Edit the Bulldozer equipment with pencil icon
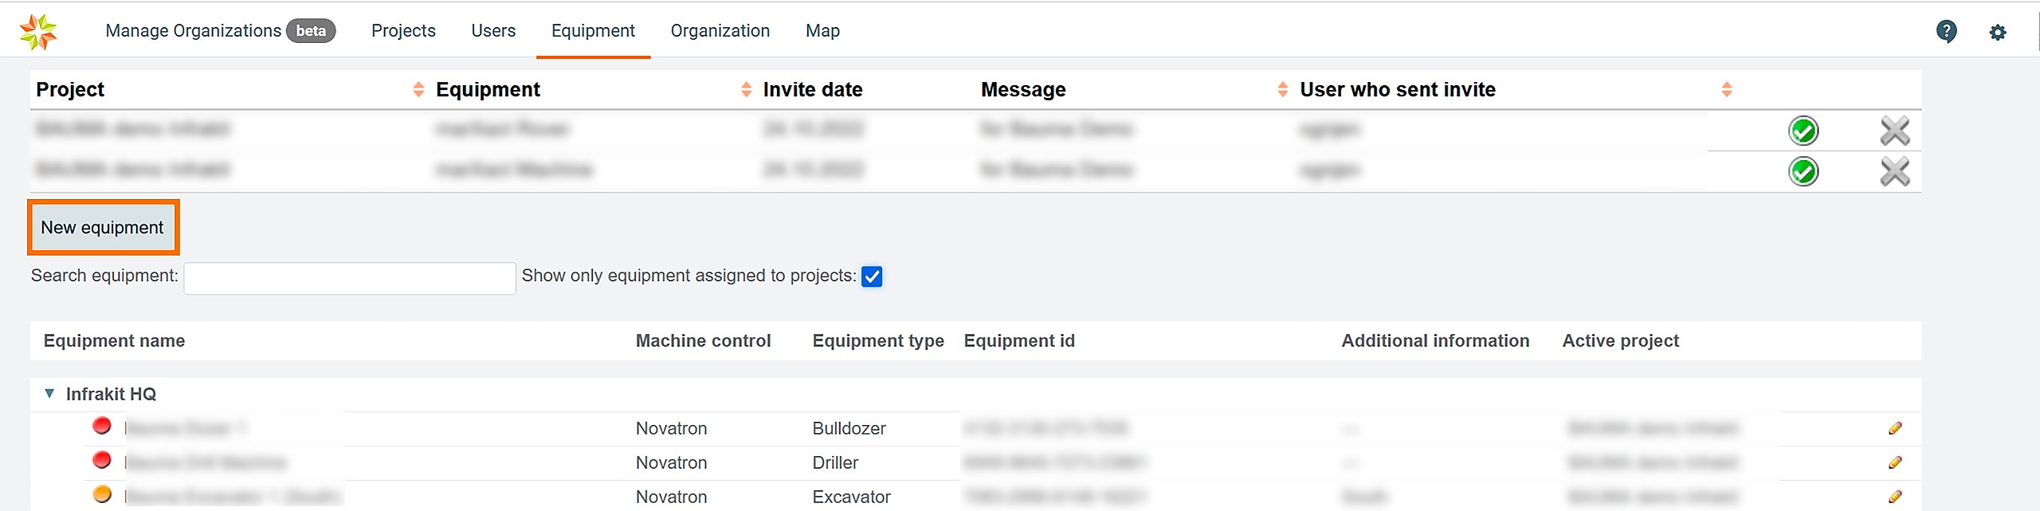2040x511 pixels. point(1895,428)
